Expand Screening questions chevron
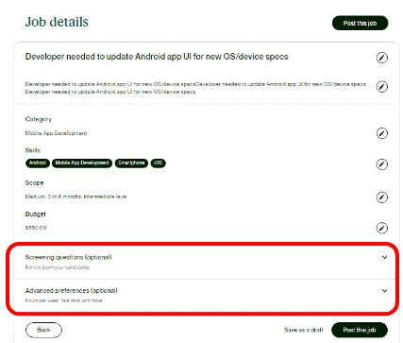The width and height of the screenshot is (403, 343). tap(384, 257)
